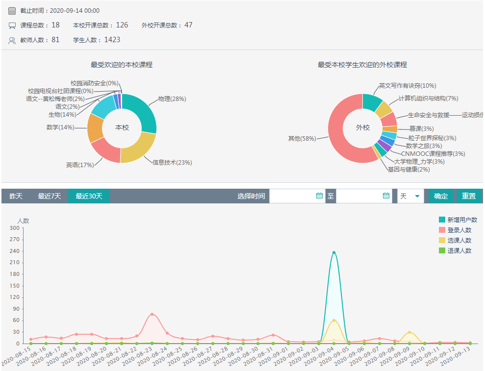Click the 2020-09-04 peak point on chart
Screen dimensions: 485x371
coord(333,253)
